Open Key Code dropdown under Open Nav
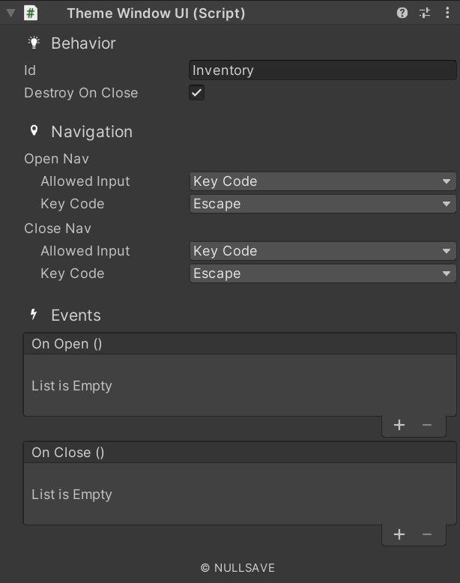 323,204
